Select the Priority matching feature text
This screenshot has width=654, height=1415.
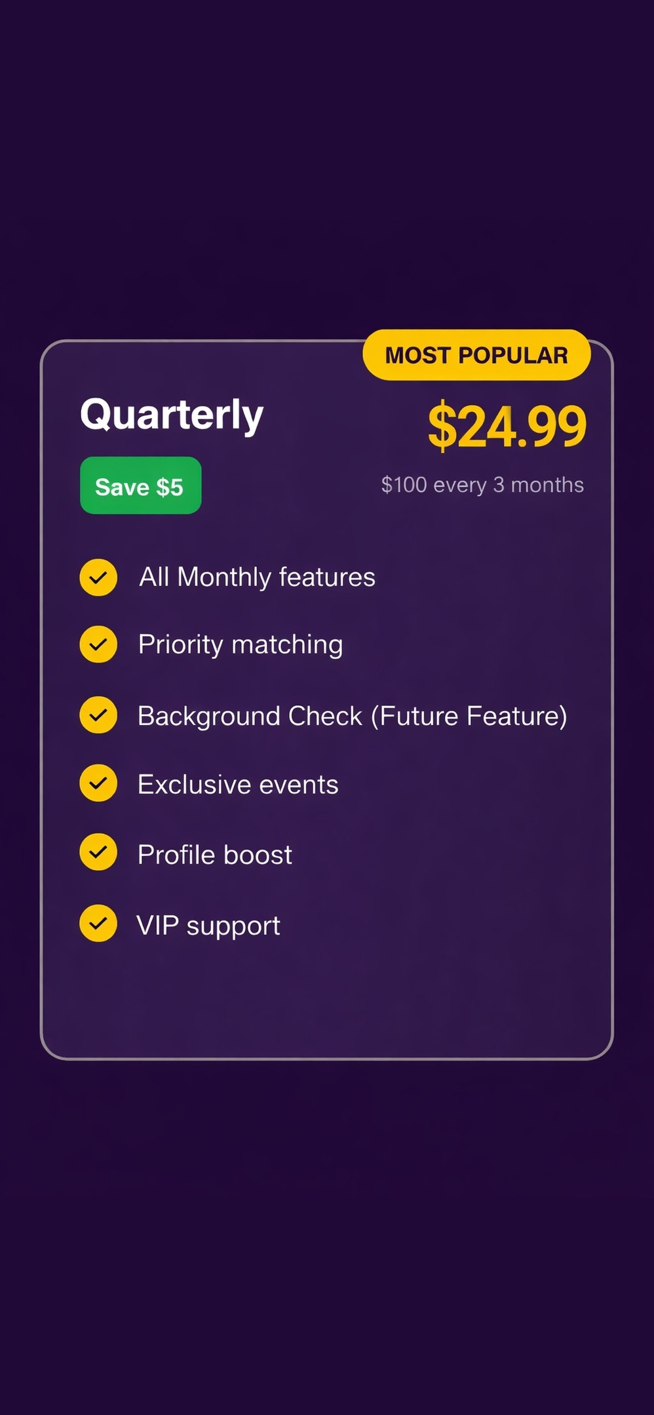240,645
